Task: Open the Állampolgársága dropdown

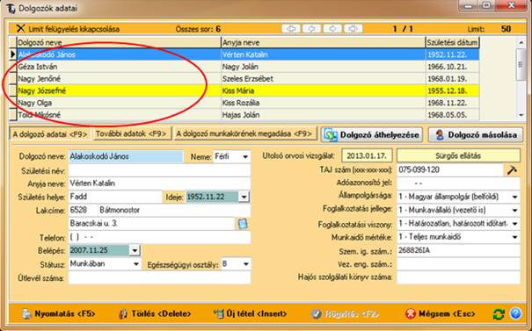Action: click(x=514, y=197)
